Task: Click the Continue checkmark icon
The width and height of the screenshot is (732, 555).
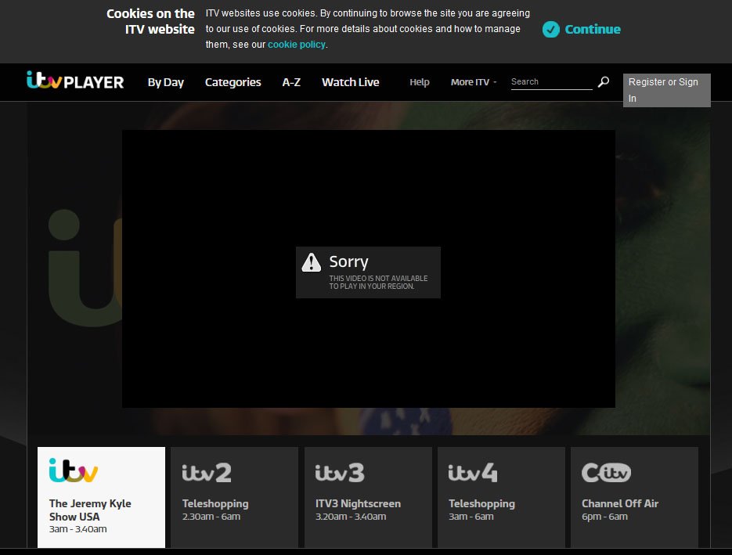Action: [551, 30]
